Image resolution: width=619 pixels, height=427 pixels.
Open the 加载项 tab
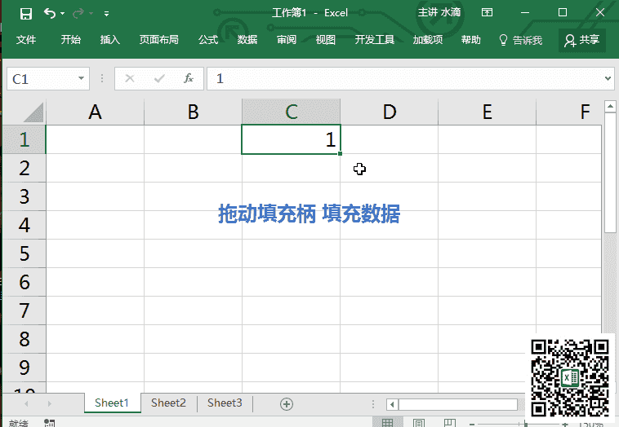[428, 39]
